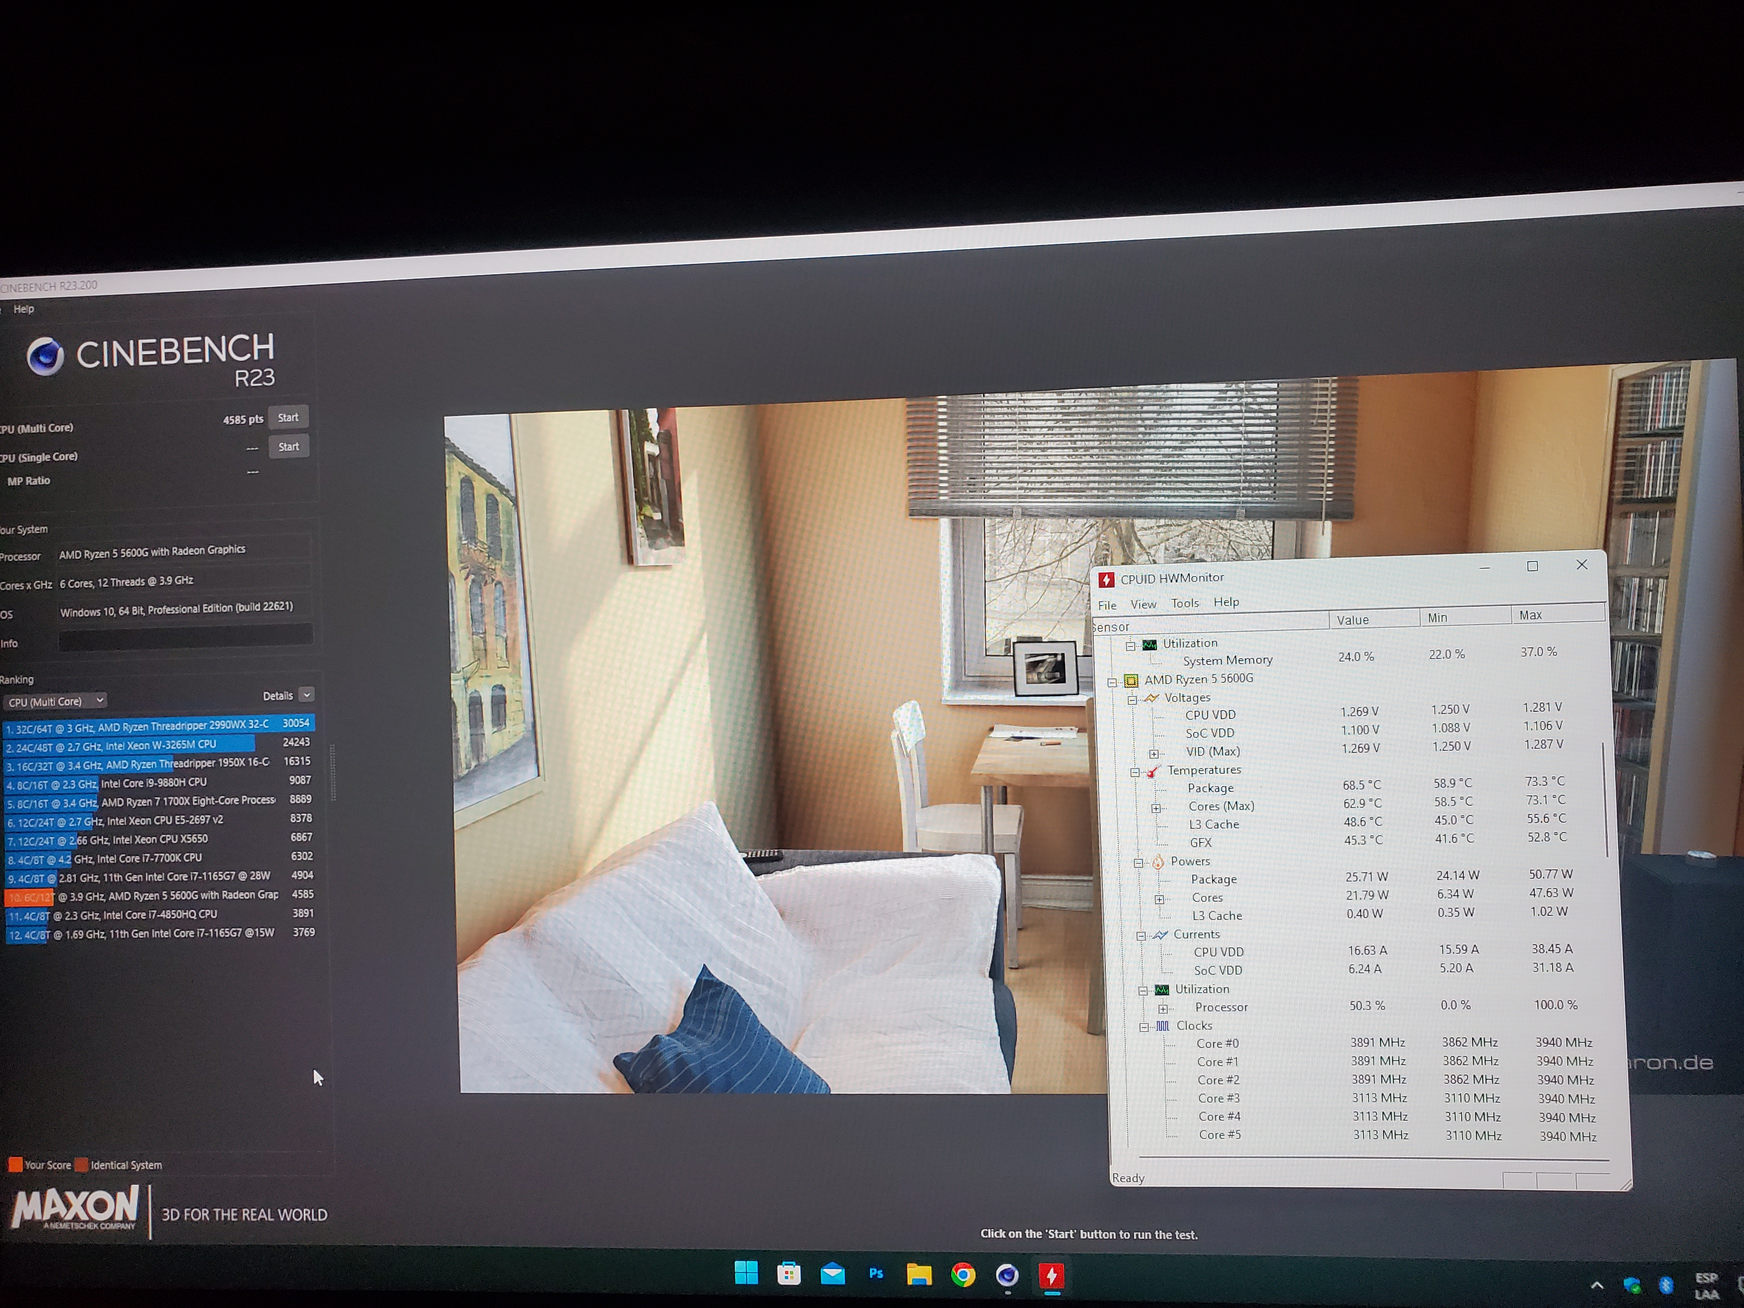Screen dimensions: 1744x1308
Task: Click the Temperatures thermometer icon
Action: (x=1154, y=771)
